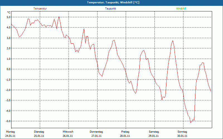223x139 pixels.
Task: Click the Donnerstag day label
Action: [96, 132]
